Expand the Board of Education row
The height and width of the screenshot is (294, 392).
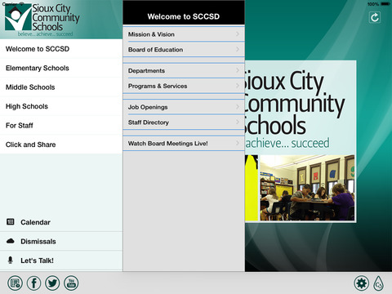184,49
